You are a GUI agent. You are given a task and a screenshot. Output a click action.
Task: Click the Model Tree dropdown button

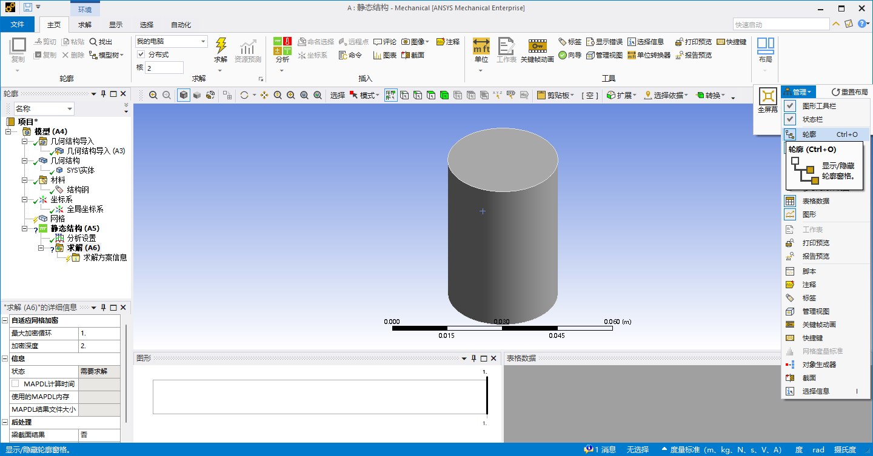107,55
